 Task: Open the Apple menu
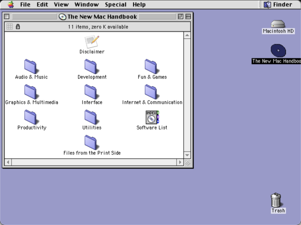pos(11,4)
